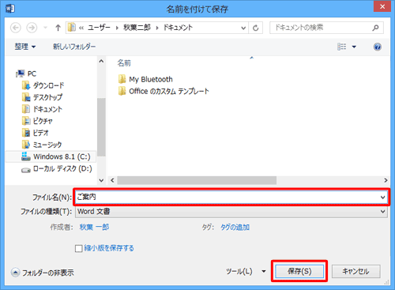This screenshot has width=395, height=290.
Task: Click the magnifier search icon
Action: pos(375,28)
